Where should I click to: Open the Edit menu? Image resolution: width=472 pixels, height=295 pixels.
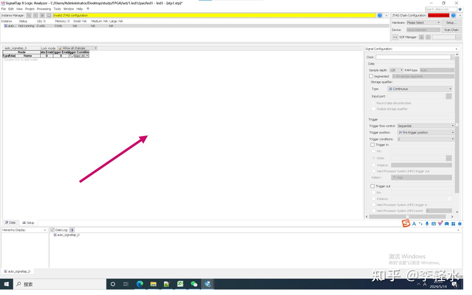pos(11,9)
